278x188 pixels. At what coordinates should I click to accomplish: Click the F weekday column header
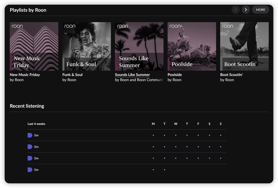click(198, 124)
